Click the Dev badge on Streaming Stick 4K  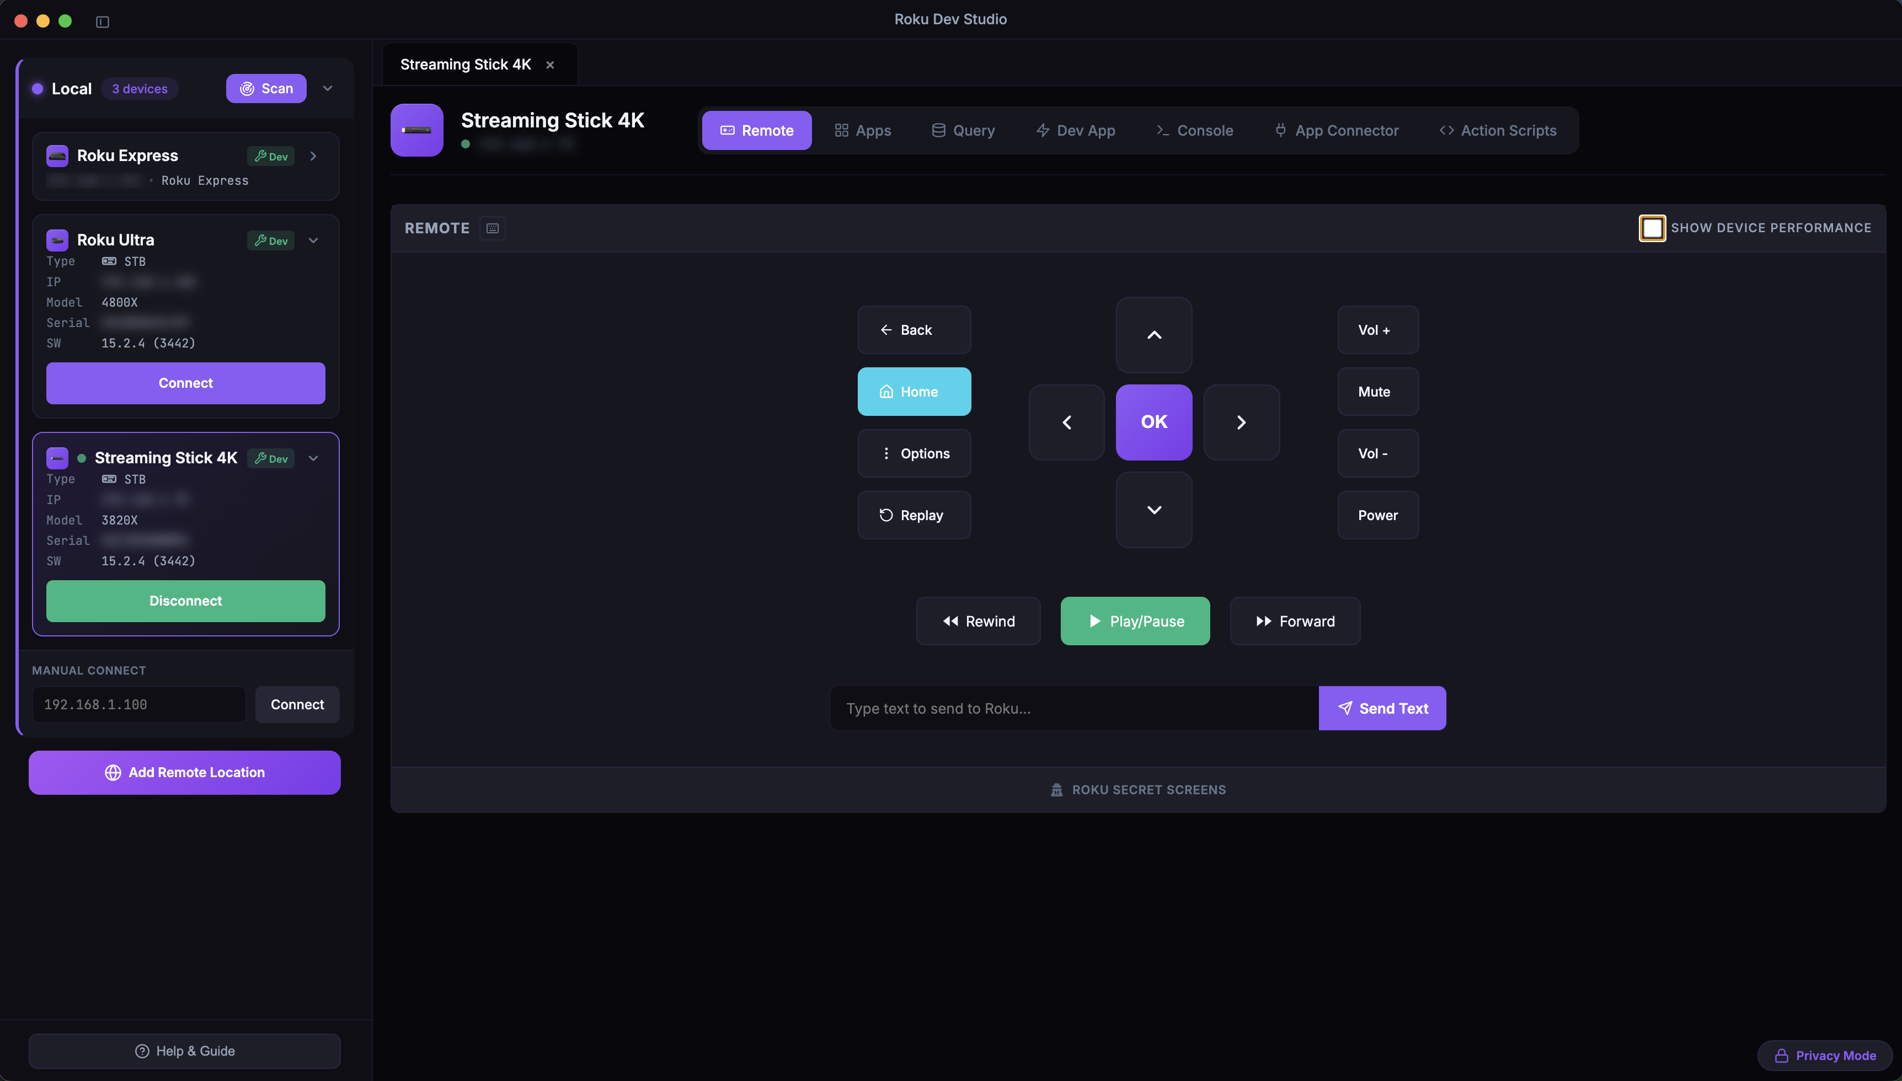point(271,458)
